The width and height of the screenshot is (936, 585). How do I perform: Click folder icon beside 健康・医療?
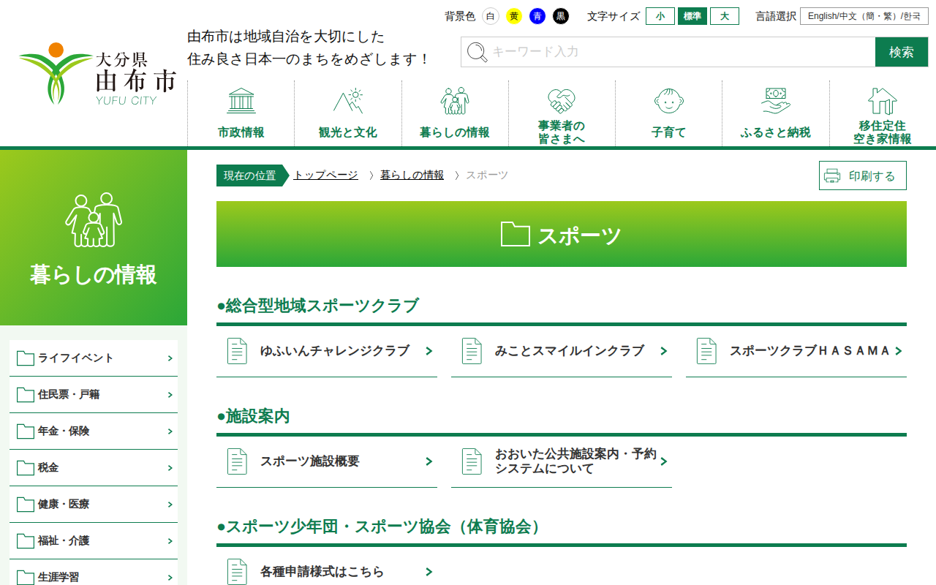(26, 505)
